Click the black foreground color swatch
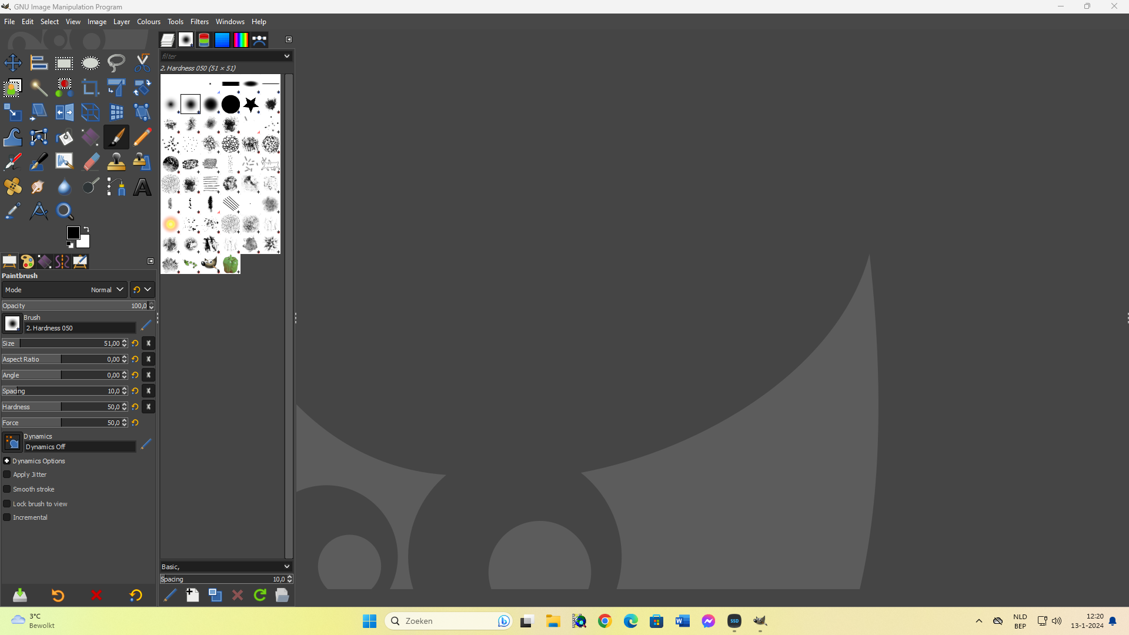Viewport: 1129px width, 635px height. [73, 233]
